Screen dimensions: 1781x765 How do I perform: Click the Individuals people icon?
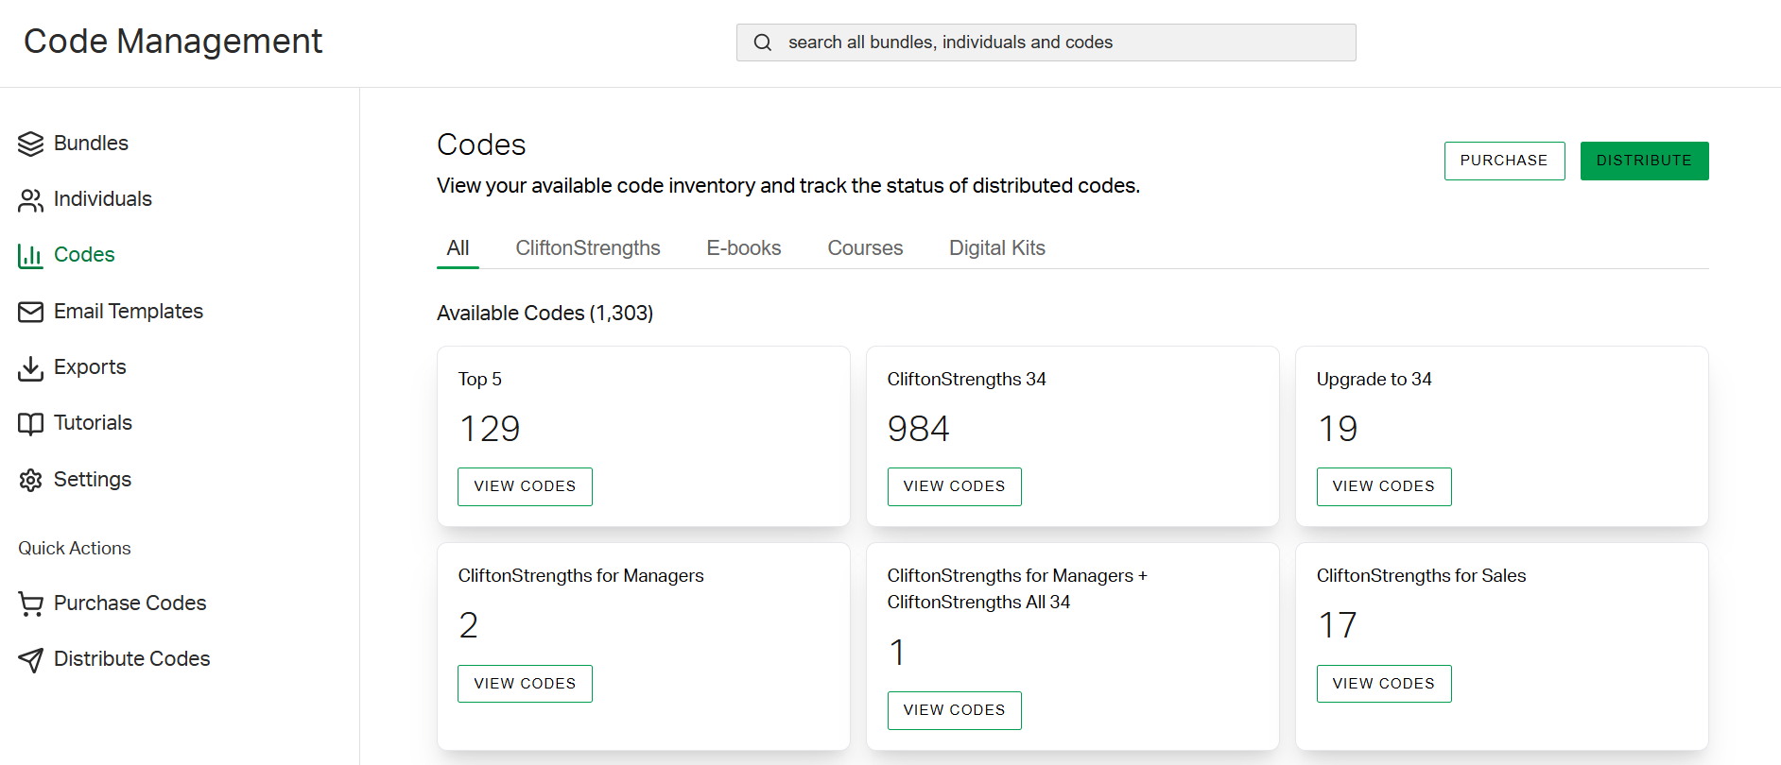point(30,200)
